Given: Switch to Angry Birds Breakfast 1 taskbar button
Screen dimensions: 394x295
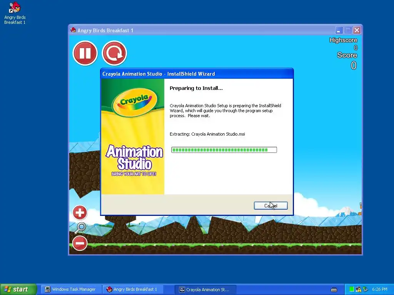Looking at the screenshot, I should coord(133,290).
